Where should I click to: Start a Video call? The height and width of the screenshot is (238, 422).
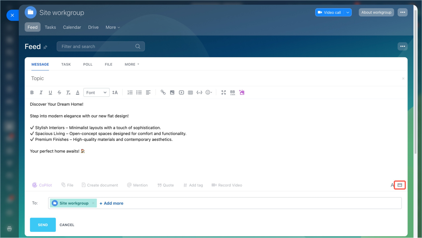[x=329, y=12]
